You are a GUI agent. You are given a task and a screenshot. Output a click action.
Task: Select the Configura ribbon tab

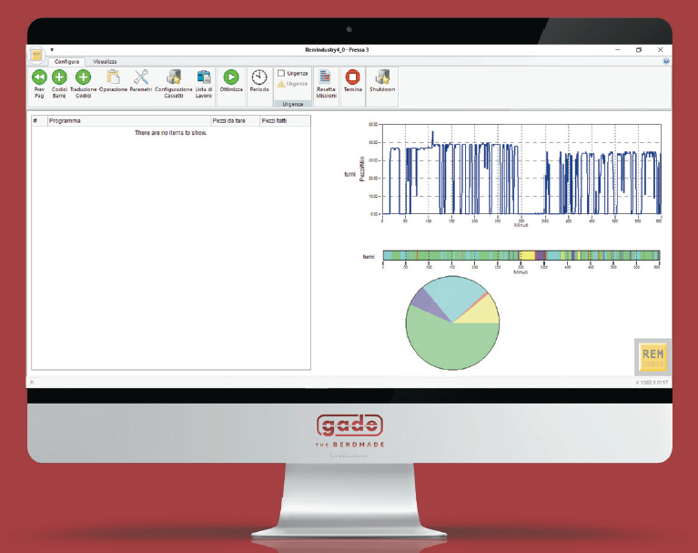pyautogui.click(x=66, y=61)
